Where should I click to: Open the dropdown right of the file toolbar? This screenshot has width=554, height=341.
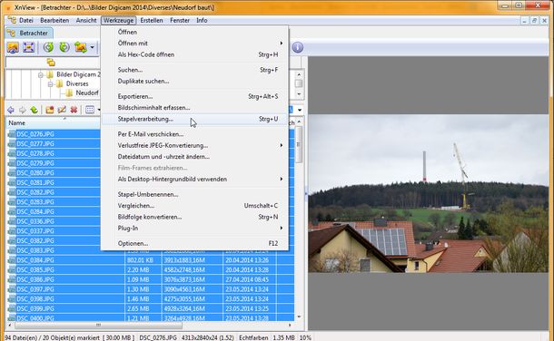click(300, 110)
